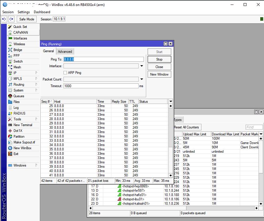This screenshot has width=264, height=221.
Task: Open CAPsMAN menu item
Action: (x=21, y=32)
